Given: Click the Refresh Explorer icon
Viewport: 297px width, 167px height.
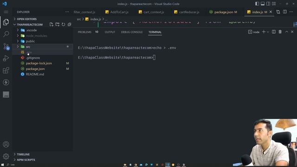Looking at the screenshot, I should click(64, 25).
